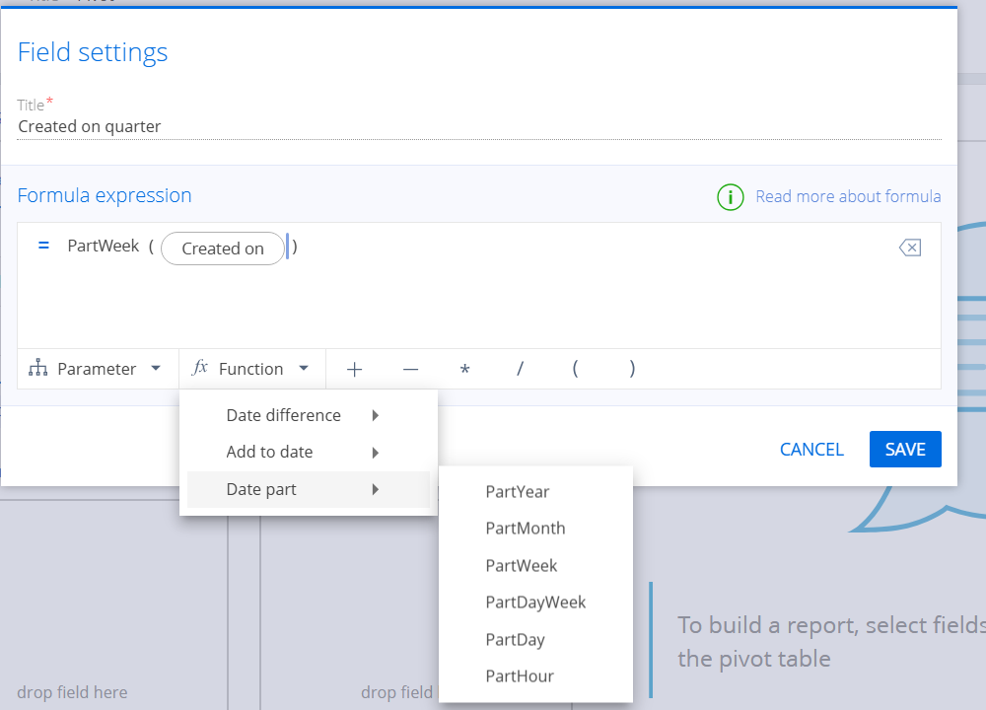Insert a closing parenthesis
Viewport: 986px width, 710px height.
coord(632,369)
